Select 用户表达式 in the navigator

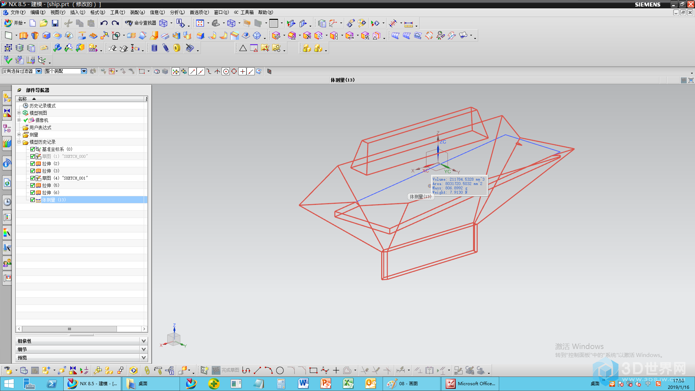click(40, 127)
